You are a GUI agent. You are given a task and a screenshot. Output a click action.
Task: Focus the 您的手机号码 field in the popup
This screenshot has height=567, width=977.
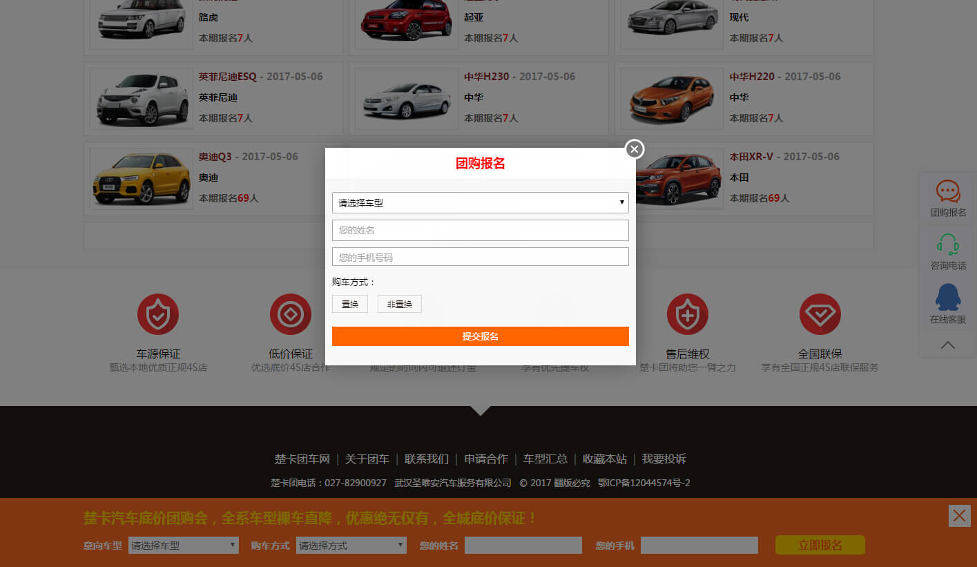481,257
